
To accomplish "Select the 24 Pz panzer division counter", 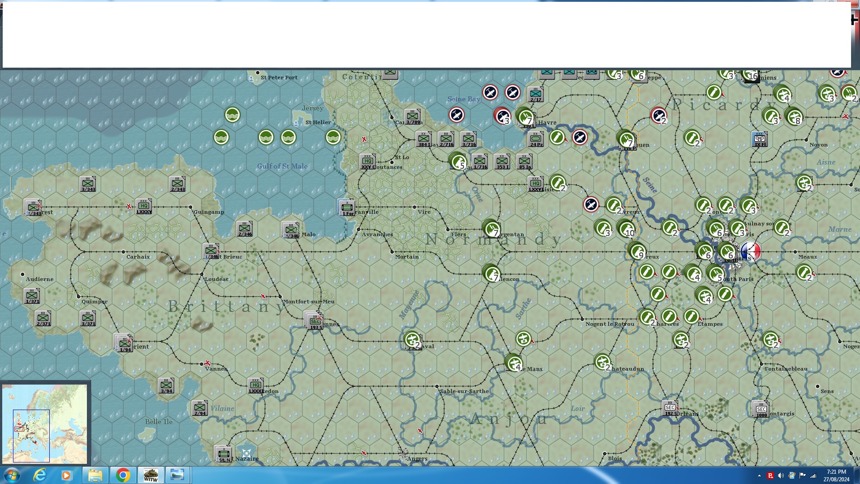I will coord(536,139).
